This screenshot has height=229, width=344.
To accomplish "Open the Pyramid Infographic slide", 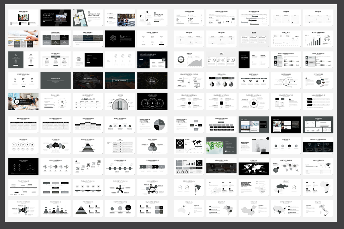I will click(88, 146).
